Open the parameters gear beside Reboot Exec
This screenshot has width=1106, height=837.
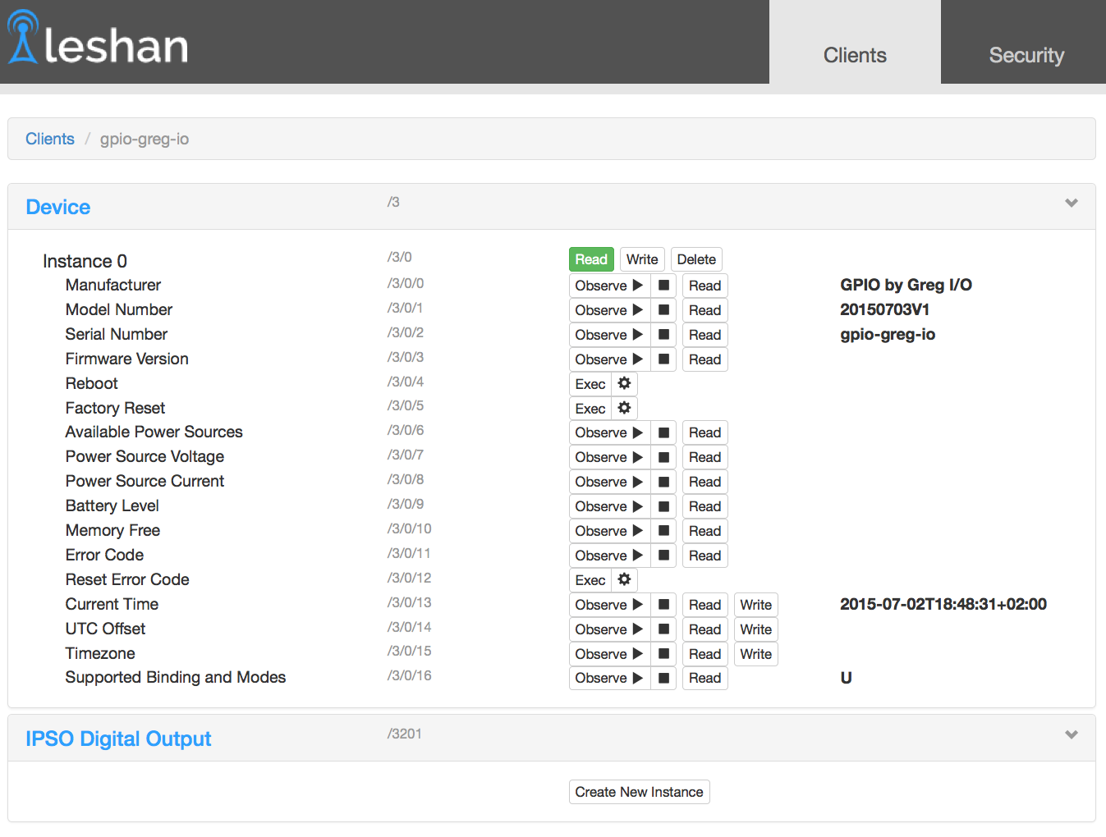624,383
